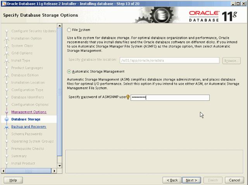The height and width of the screenshot is (185, 248).
Task: Proceed with the Next button
Action: [x=191, y=180]
